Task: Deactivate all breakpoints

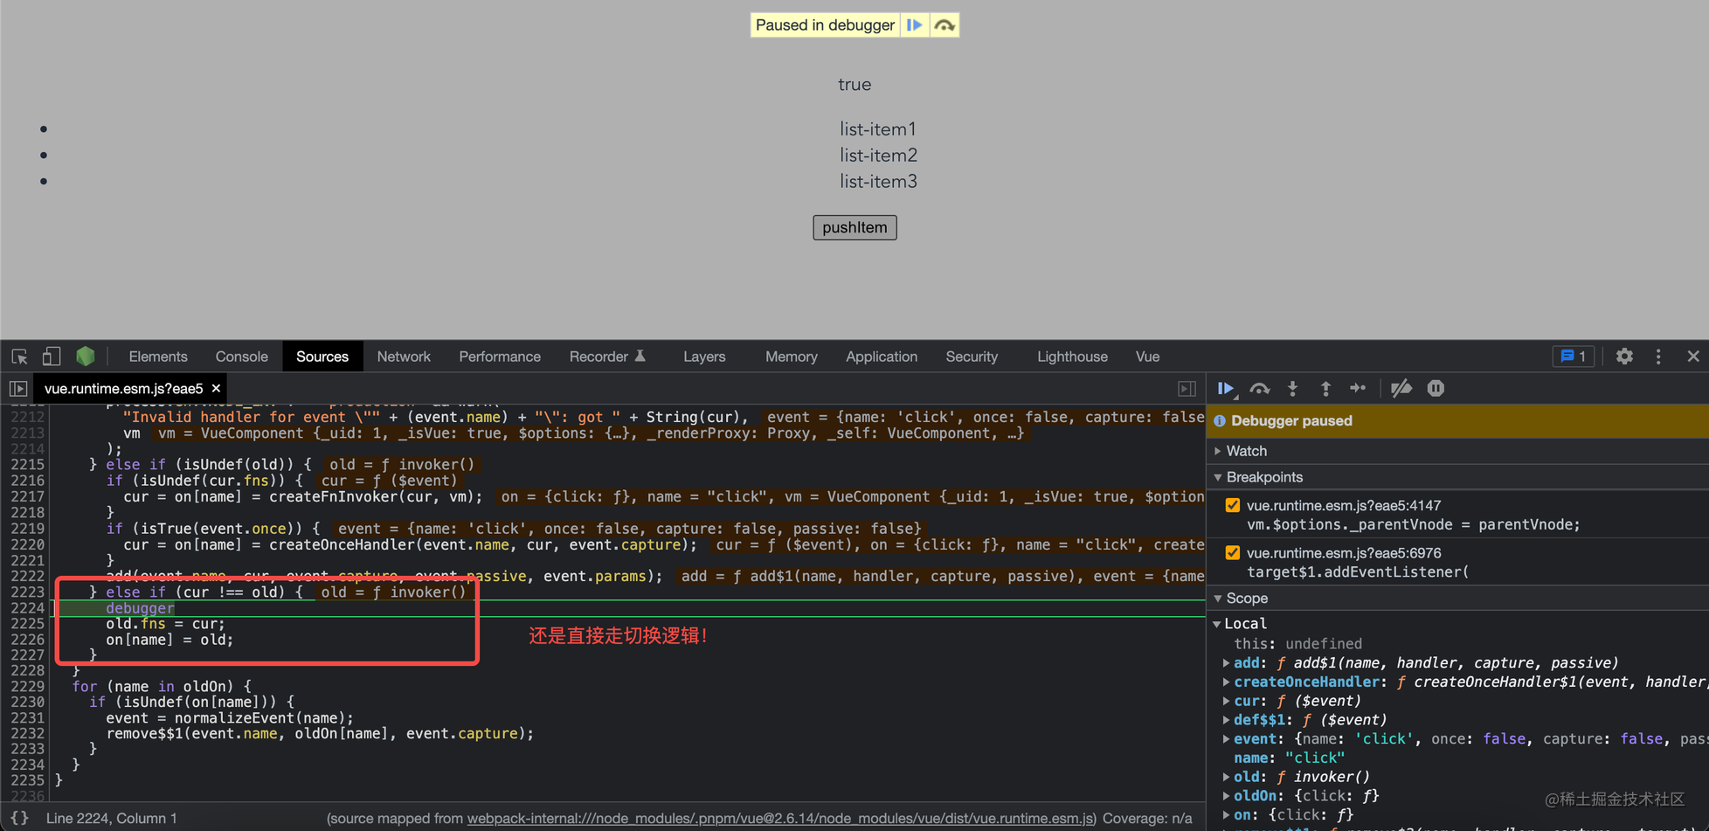Action: (x=1401, y=389)
